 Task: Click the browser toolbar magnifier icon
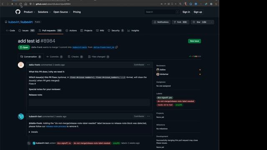pos(180,4)
